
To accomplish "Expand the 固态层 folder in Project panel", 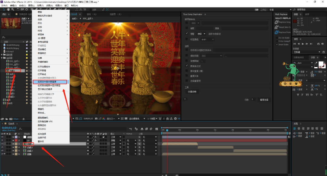I will [x=2, y=55].
